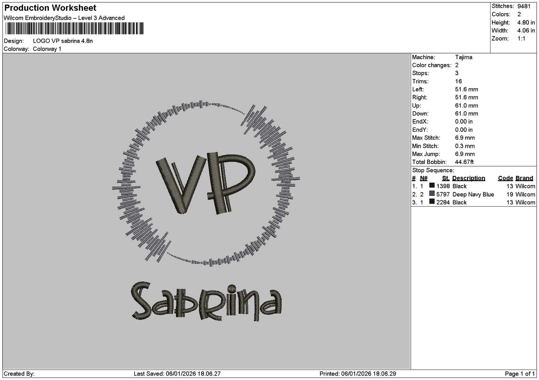Select the width value "4.06 in"
This screenshot has width=539, height=380.
pos(526,31)
